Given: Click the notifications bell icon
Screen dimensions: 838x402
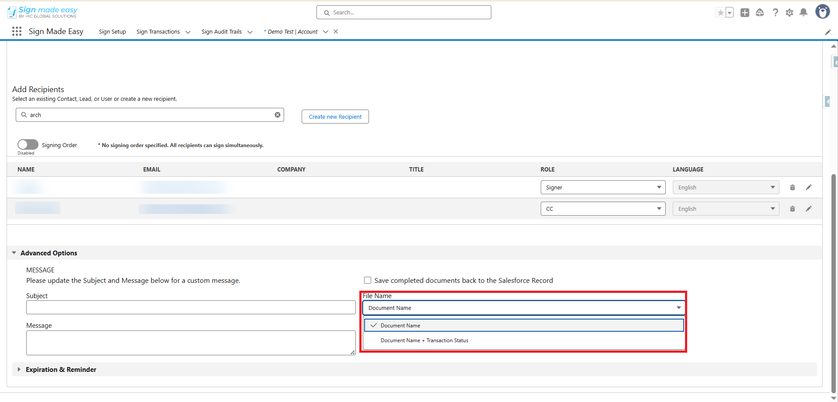Looking at the screenshot, I should (x=803, y=13).
